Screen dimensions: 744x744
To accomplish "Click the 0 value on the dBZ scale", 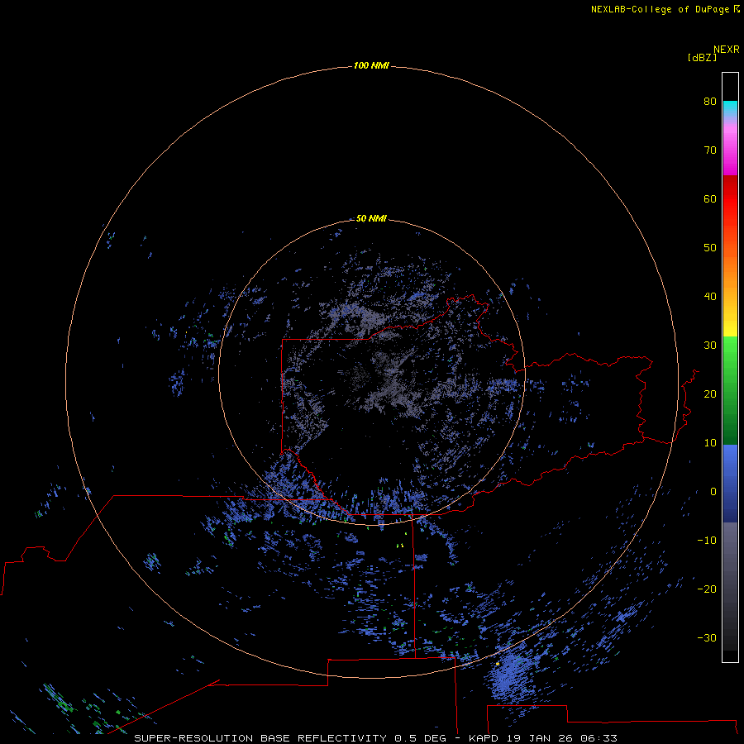I will [713, 492].
